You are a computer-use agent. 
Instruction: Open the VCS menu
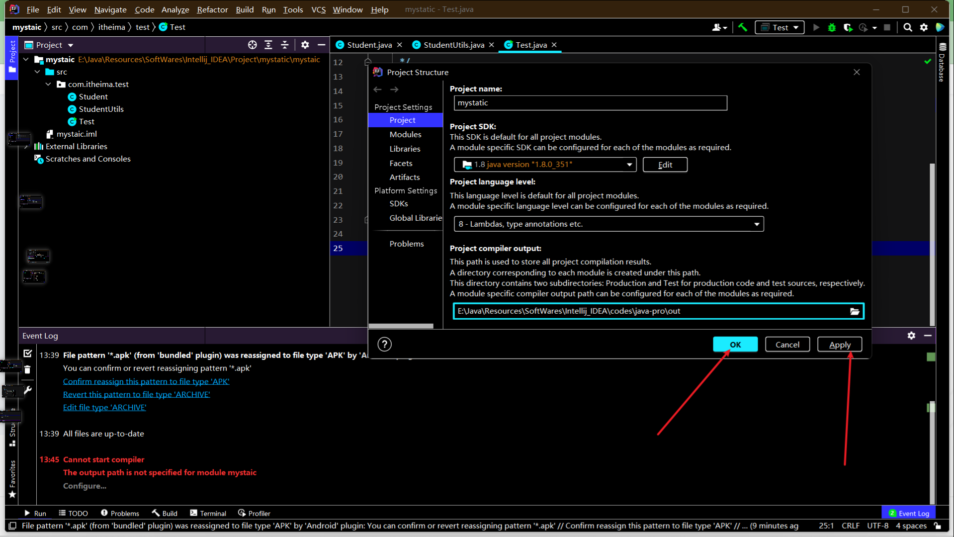[318, 9]
